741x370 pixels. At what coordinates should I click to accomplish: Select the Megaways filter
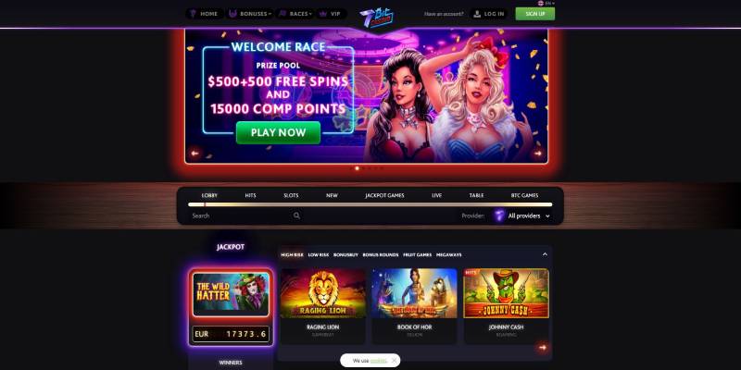click(449, 255)
